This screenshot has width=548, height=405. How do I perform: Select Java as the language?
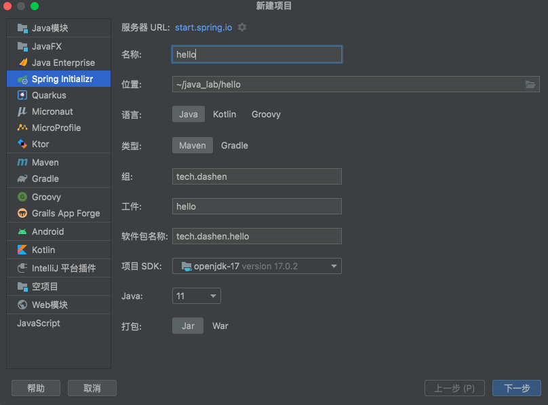click(x=189, y=114)
